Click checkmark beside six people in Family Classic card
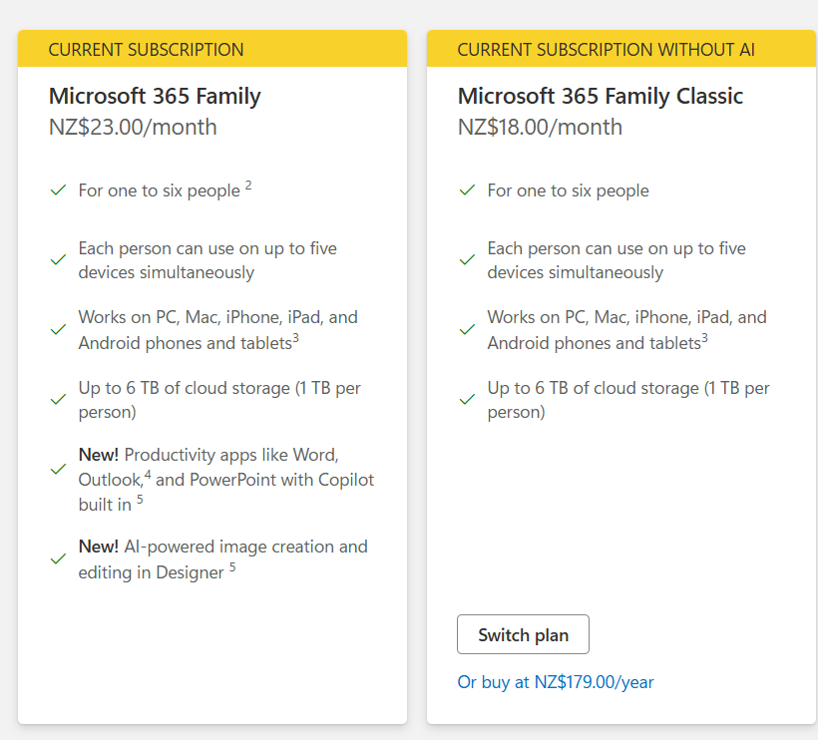This screenshot has height=740, width=818. click(x=467, y=189)
